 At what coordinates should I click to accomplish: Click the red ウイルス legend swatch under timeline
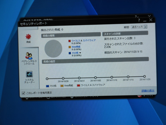point(79,86)
